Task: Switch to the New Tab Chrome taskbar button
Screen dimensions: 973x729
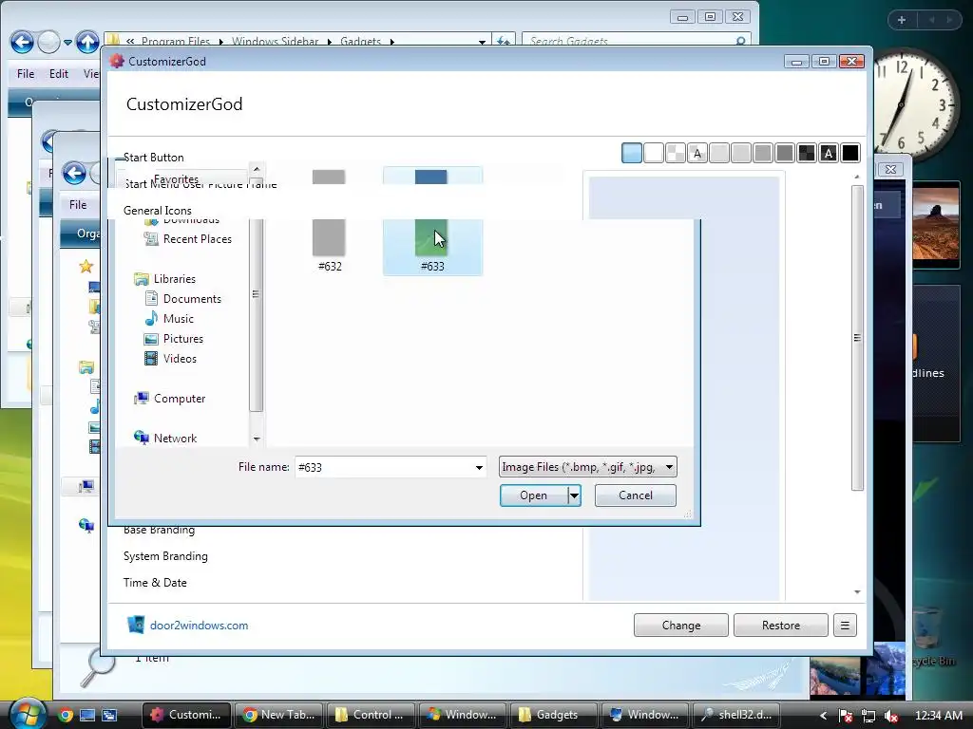Action: [x=278, y=715]
